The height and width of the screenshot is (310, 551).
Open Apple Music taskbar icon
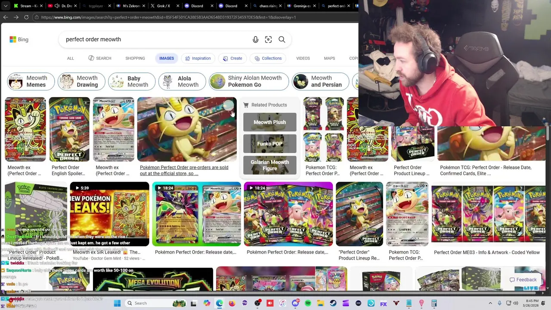(x=282, y=303)
